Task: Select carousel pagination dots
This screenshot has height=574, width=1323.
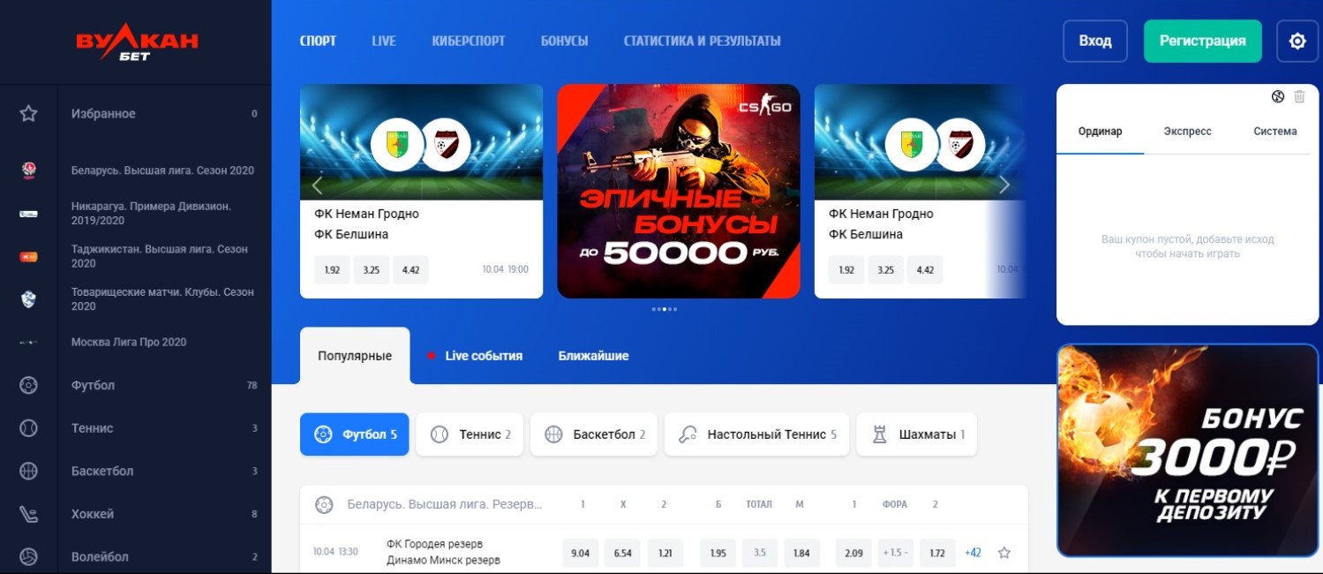Action: point(665,309)
